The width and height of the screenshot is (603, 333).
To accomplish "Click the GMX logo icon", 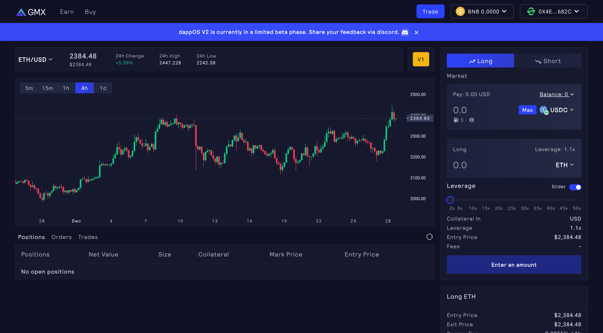I will point(21,12).
